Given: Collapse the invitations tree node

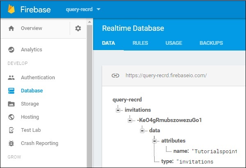Looking at the screenshot, I should pyautogui.click(x=118, y=110).
